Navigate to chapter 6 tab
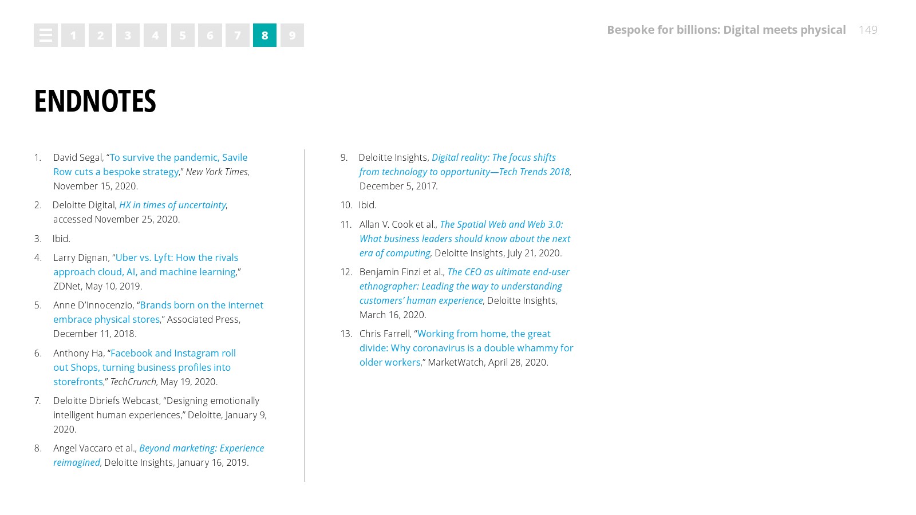Viewport: 916px width, 515px height. [210, 35]
